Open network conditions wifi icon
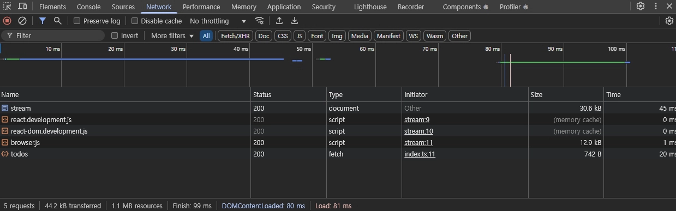 tap(260, 21)
